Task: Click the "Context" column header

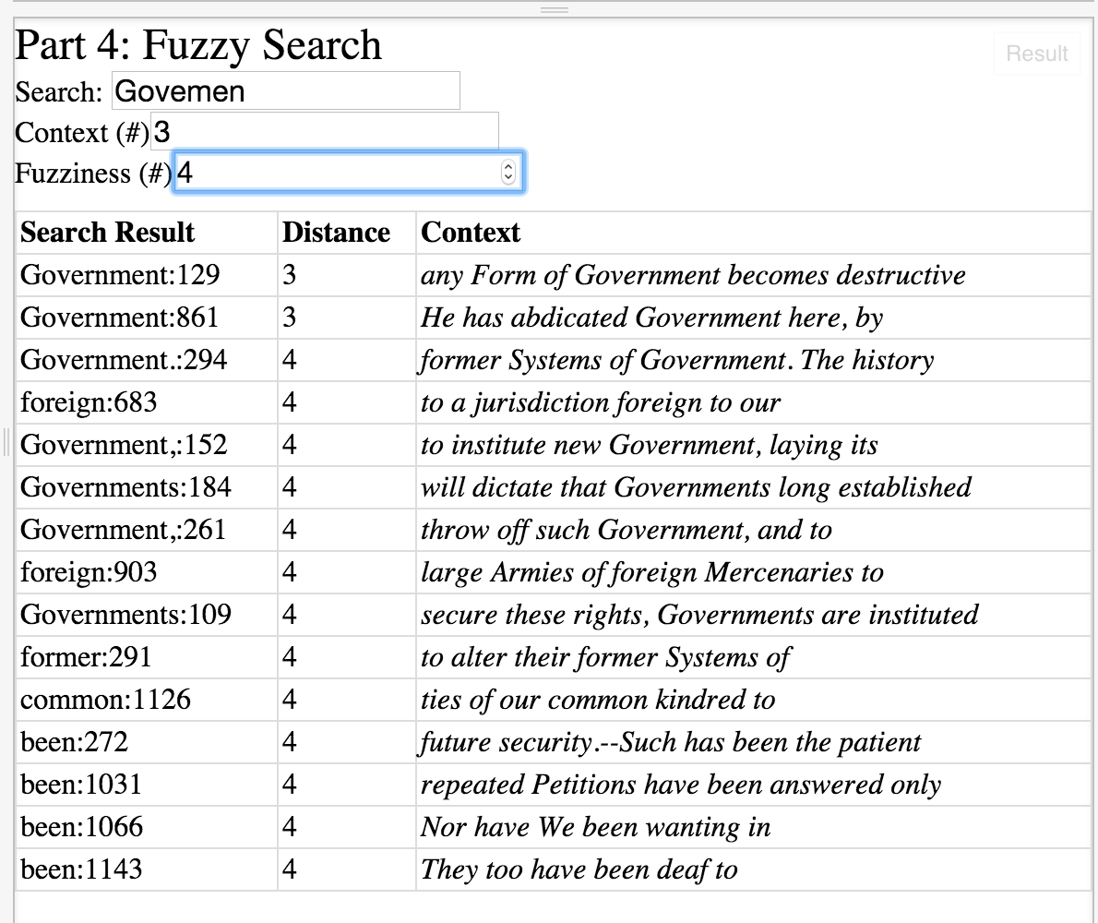Action: coord(471,233)
